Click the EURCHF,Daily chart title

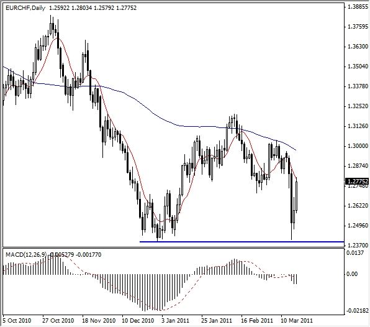click(x=25, y=8)
